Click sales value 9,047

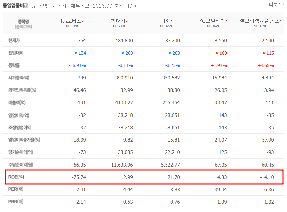point(221,103)
